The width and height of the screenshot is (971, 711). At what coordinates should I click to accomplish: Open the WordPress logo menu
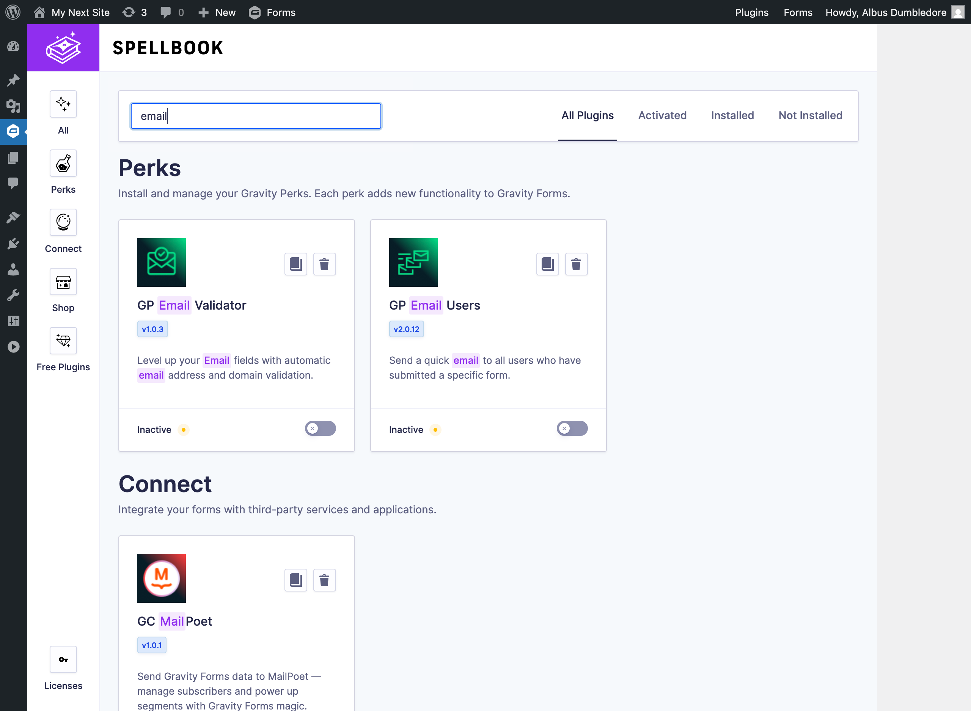coord(13,12)
